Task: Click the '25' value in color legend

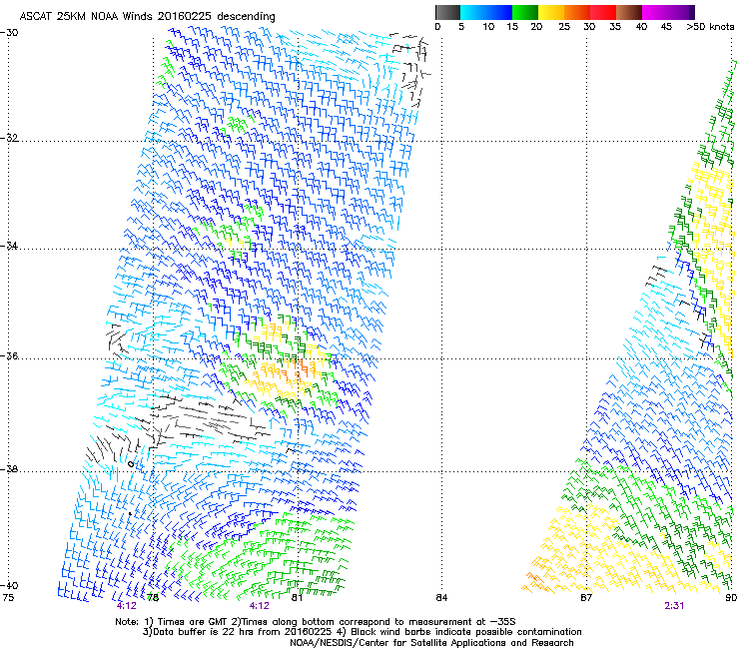Action: click(x=564, y=27)
